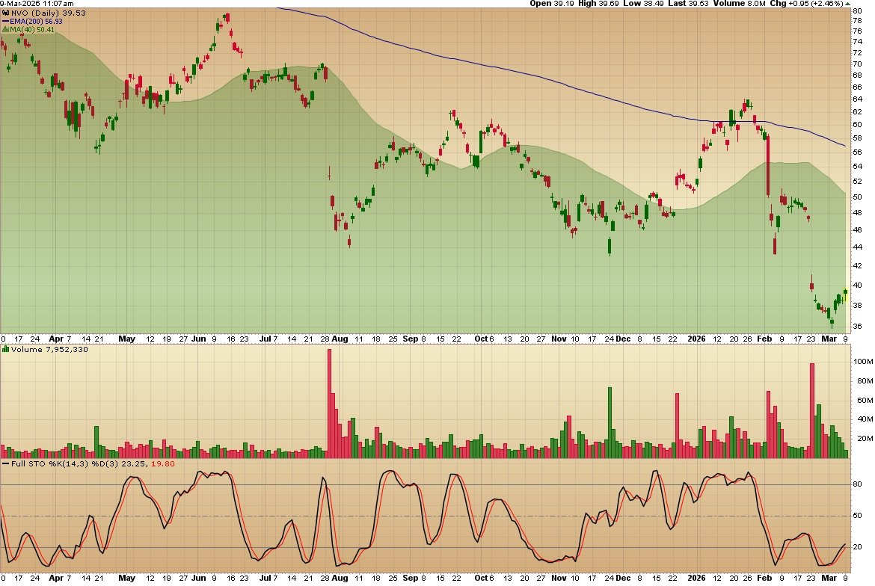Click the 50 label on the stochastic scale
875x586 pixels.
(857, 516)
